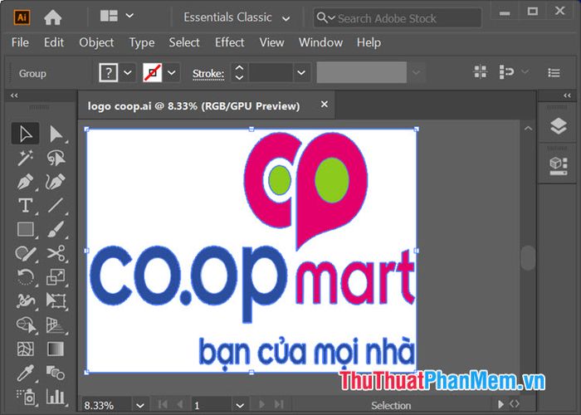Open the Arrange Documents dropdown
Viewport: 581px width, 415px height.
117,16
